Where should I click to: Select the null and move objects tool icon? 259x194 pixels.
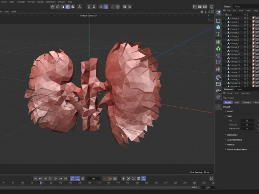(x=219, y=12)
